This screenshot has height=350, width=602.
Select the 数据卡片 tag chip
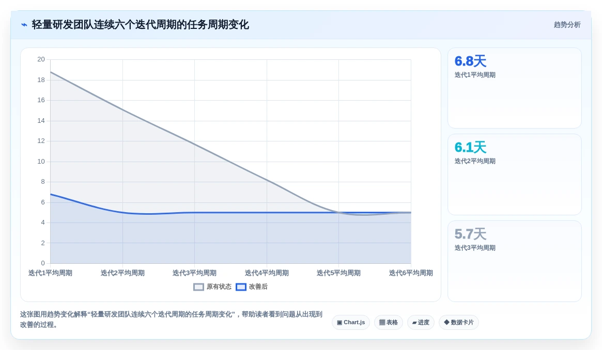tap(459, 323)
